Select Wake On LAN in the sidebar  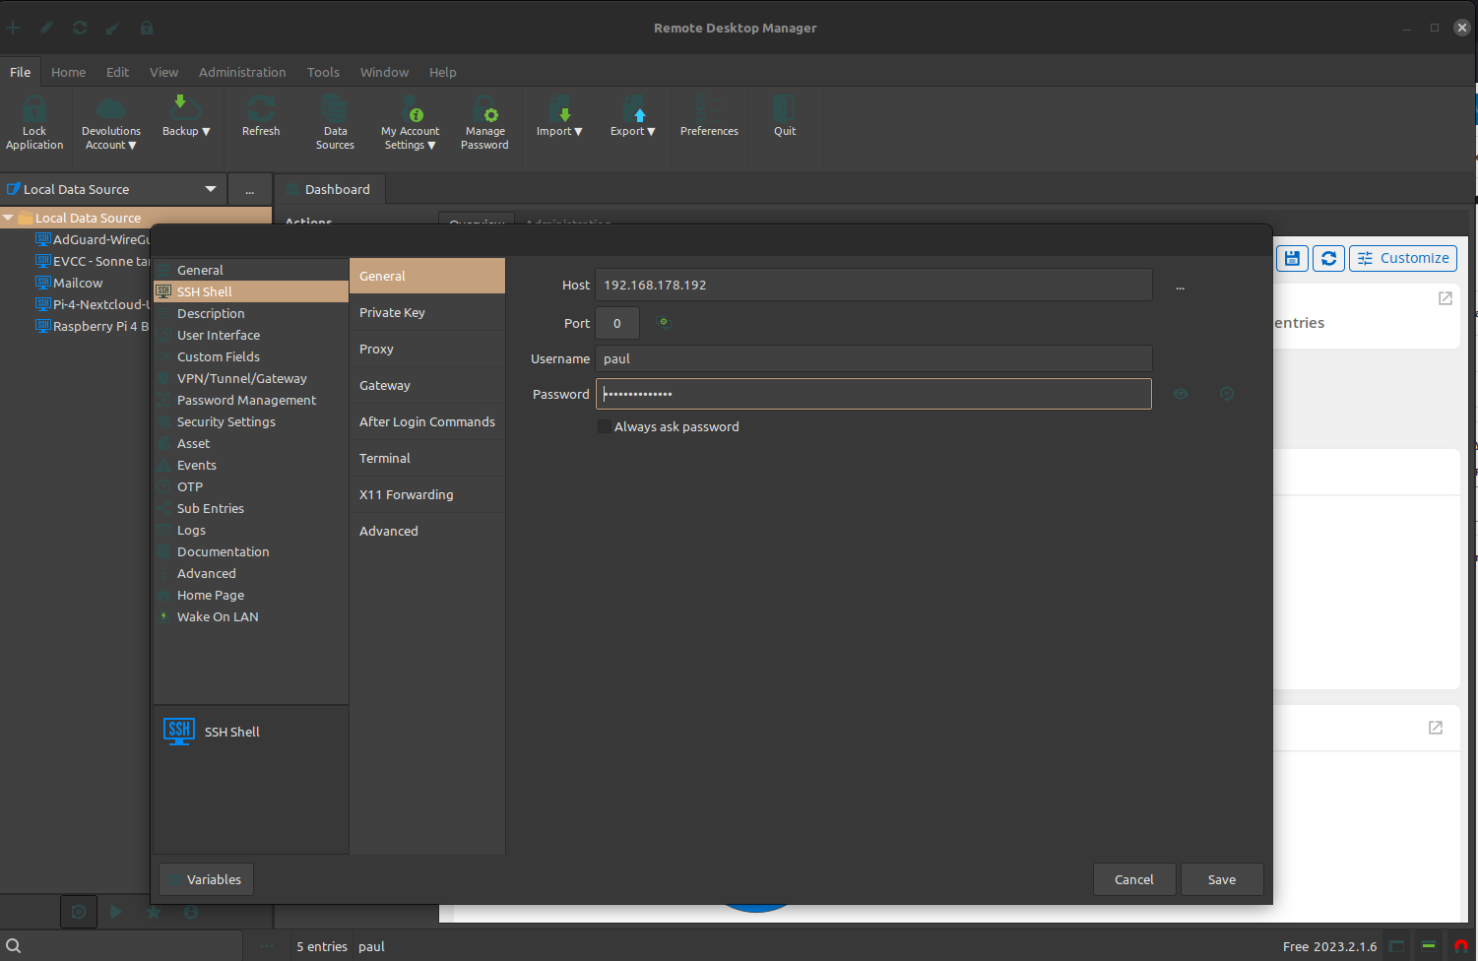tap(218, 616)
